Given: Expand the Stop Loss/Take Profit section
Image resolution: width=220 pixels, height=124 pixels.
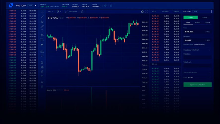Looking at the screenshot, I should [197, 50].
